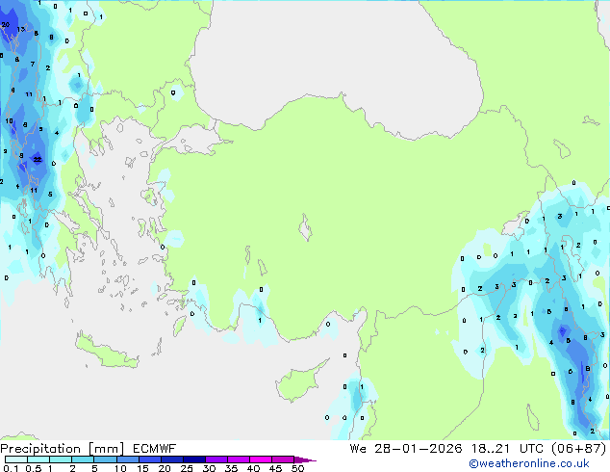Click the legend label 35
Screen dimensions: 610x472
(231, 468)
